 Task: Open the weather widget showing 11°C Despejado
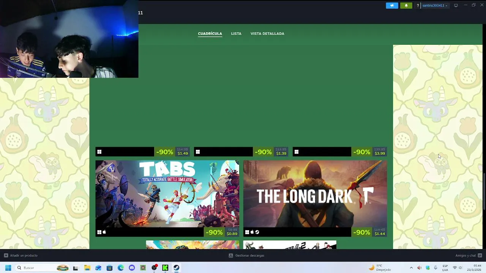pos(380,268)
